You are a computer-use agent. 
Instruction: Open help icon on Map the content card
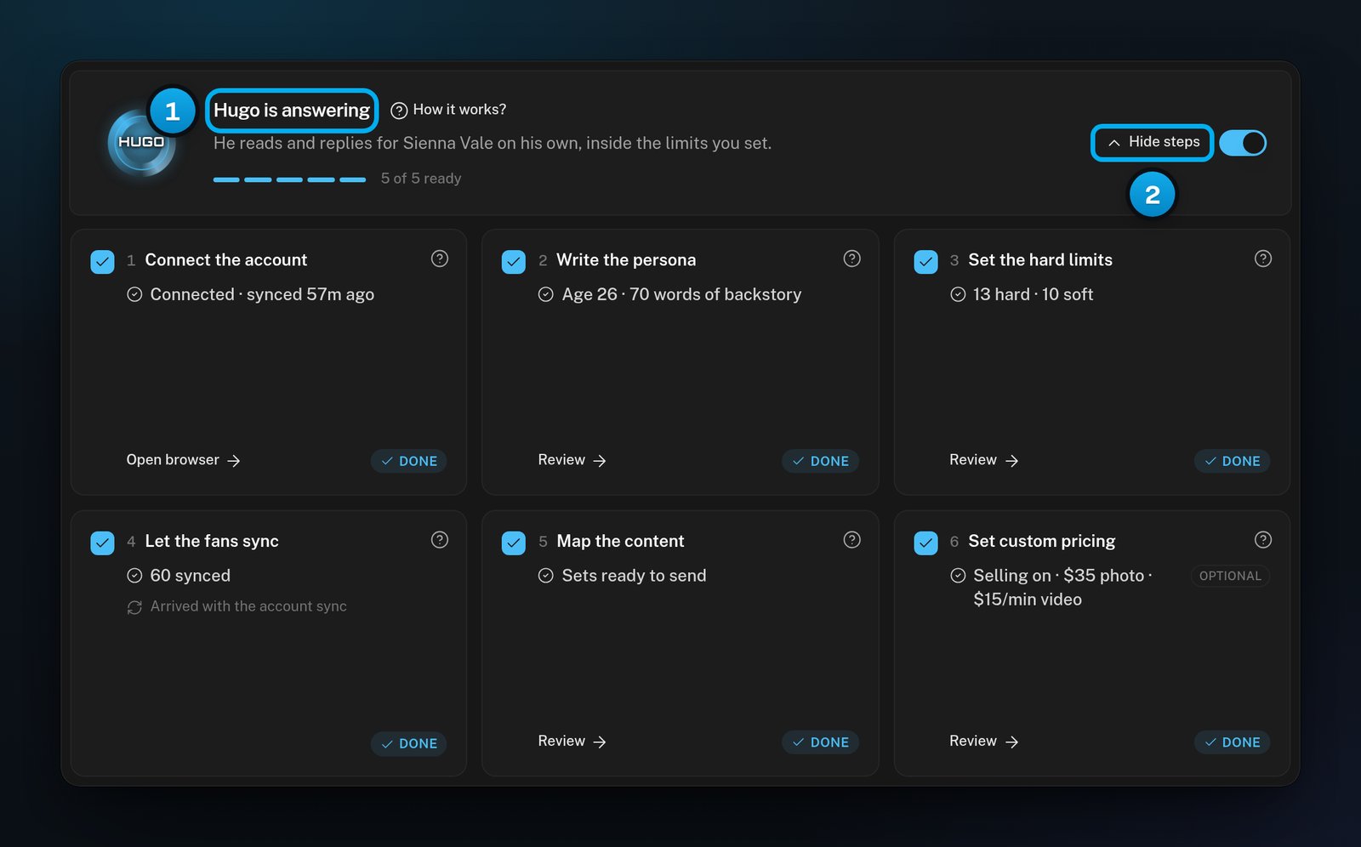point(851,540)
